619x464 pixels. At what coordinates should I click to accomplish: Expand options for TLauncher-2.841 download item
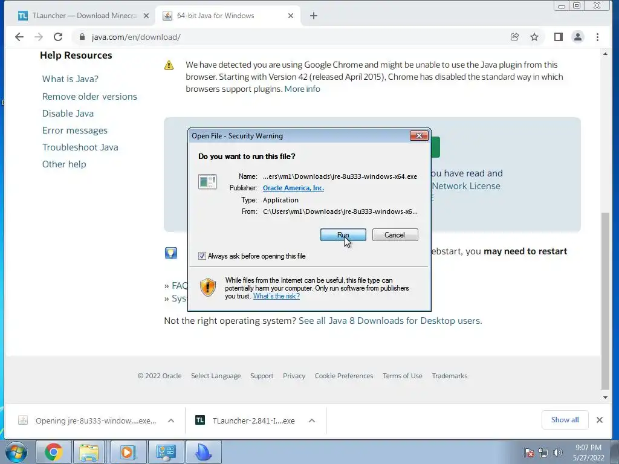[x=312, y=420]
